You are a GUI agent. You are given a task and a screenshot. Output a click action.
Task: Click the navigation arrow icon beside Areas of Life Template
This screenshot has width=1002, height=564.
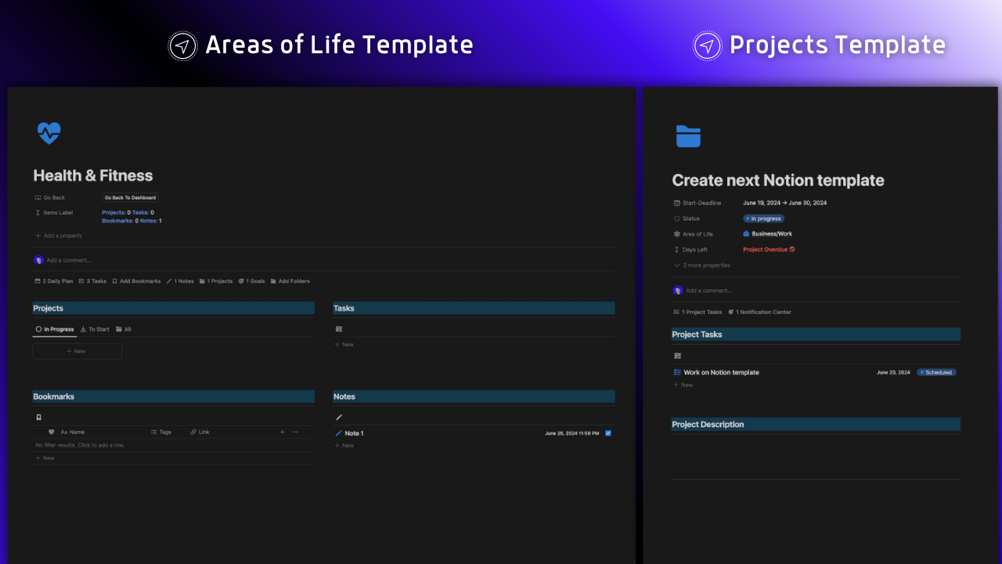[182, 45]
